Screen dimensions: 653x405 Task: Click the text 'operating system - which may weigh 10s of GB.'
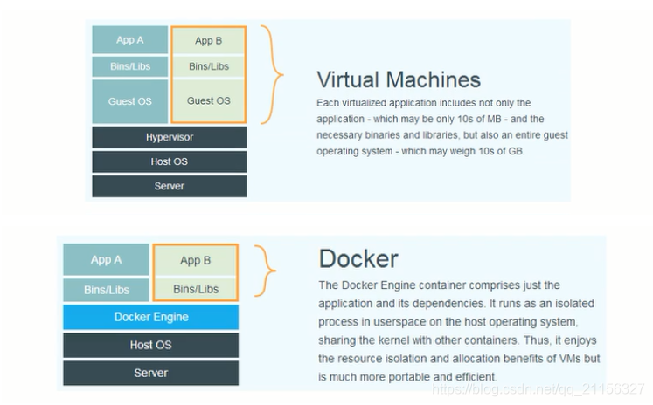tap(420, 151)
